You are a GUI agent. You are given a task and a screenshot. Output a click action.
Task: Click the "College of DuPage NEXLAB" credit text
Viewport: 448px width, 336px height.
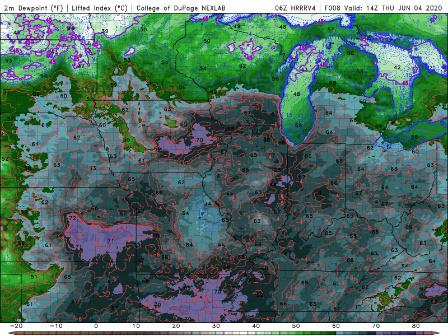[181, 8]
